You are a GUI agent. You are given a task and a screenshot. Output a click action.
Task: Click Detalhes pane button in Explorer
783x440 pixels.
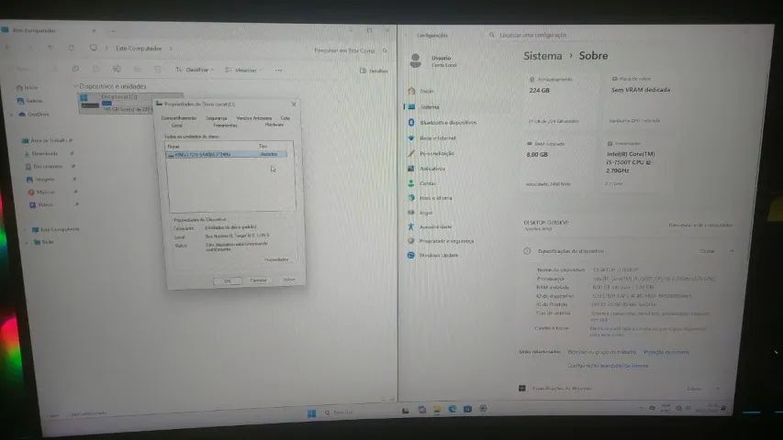point(374,71)
